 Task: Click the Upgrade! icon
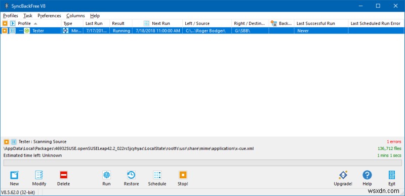tap(343, 175)
